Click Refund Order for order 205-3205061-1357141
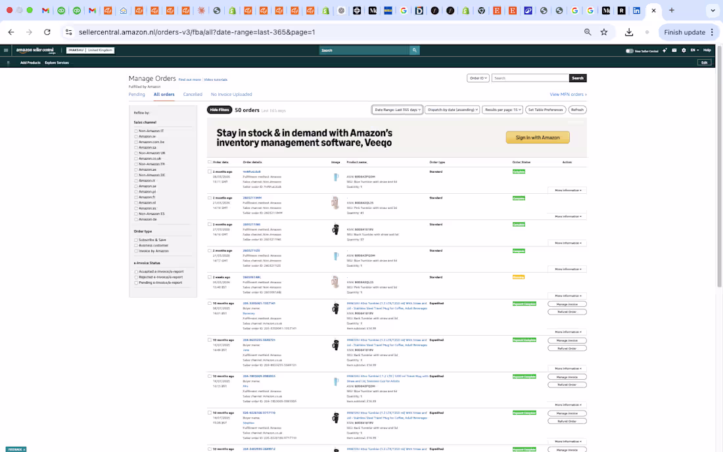Viewport: 723px width, 452px height. (x=567, y=312)
